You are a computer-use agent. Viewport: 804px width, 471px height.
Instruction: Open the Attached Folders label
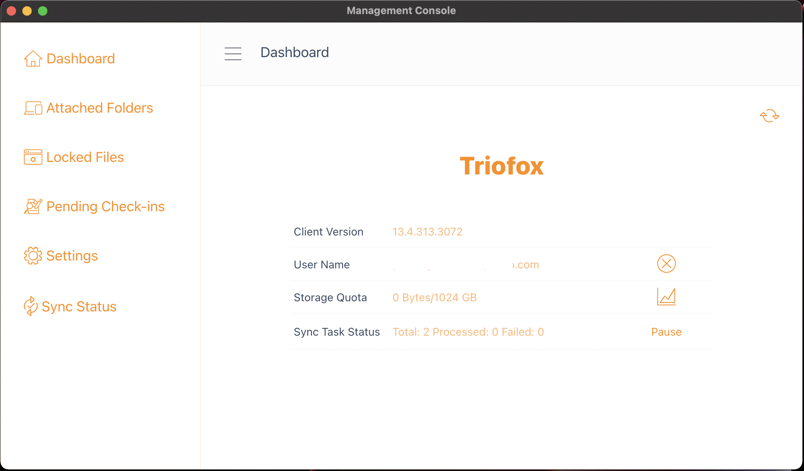(x=100, y=108)
